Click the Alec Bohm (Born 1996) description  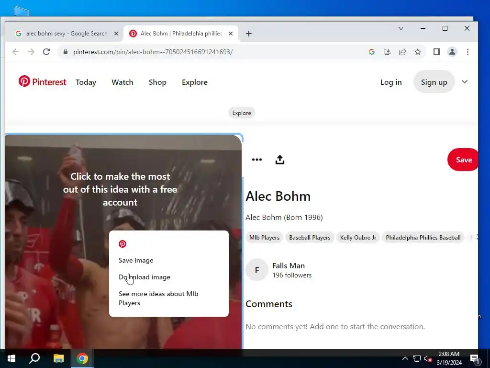tap(284, 217)
